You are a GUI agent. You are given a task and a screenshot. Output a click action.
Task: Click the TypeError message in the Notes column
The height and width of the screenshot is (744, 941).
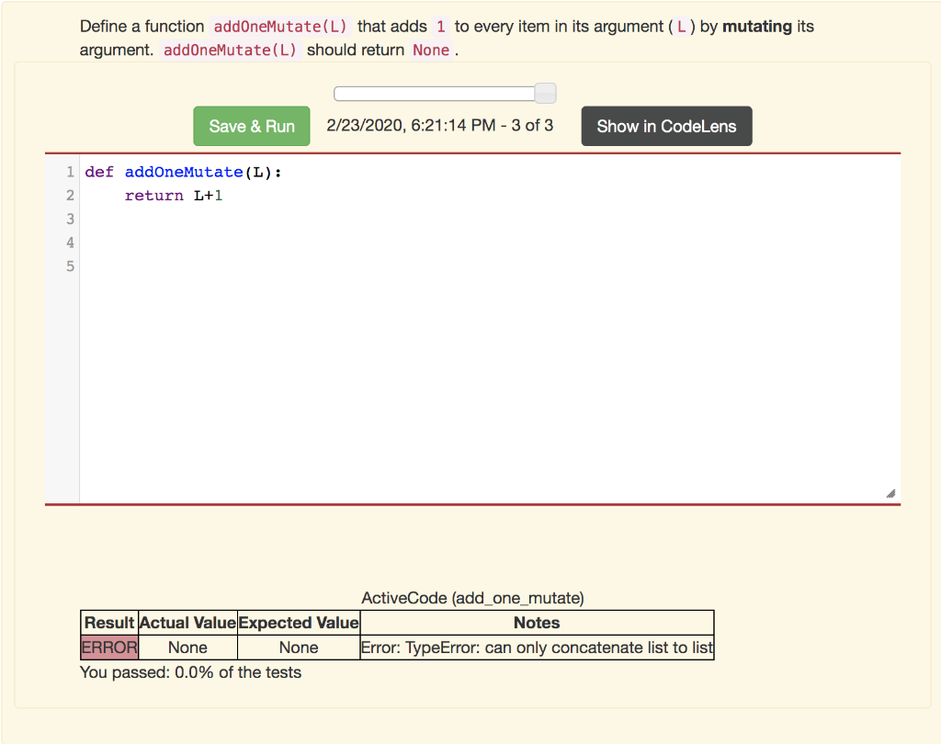click(x=536, y=647)
